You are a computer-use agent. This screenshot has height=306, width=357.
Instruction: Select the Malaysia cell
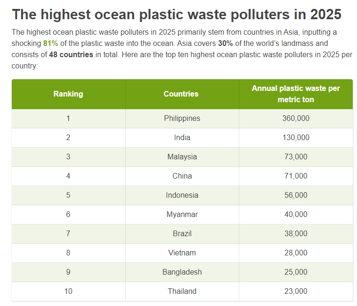[x=182, y=157]
